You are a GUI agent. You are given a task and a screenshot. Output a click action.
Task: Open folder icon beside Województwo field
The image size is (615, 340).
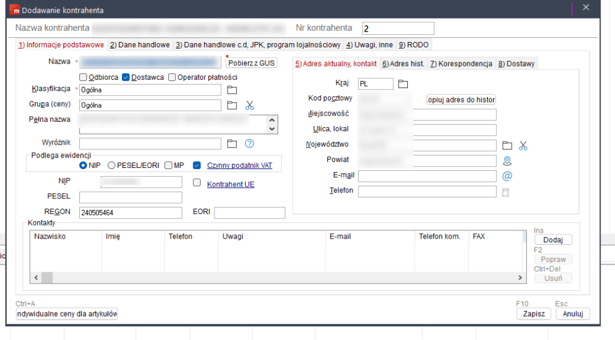pyautogui.click(x=507, y=145)
